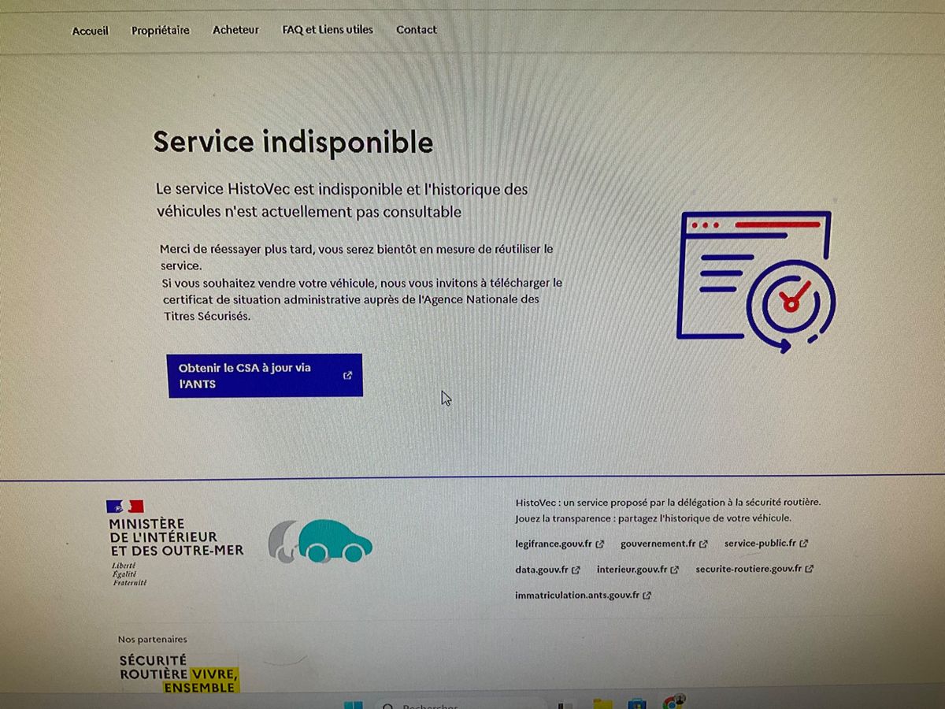This screenshot has width=945, height=709.
Task: Click external icon beside legifrance.gouv.fr
Action: (x=600, y=544)
